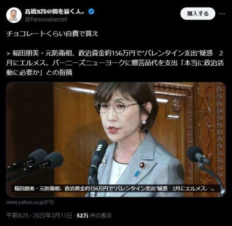The width and height of the screenshot is (232, 226).
Task: Select the text チョコレートくらい自費で買え
Action: tap(52, 34)
